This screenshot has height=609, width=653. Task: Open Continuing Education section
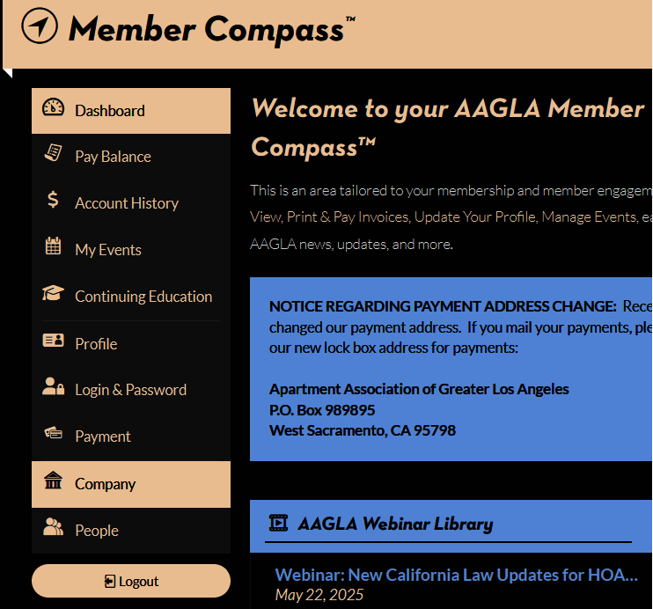click(143, 297)
